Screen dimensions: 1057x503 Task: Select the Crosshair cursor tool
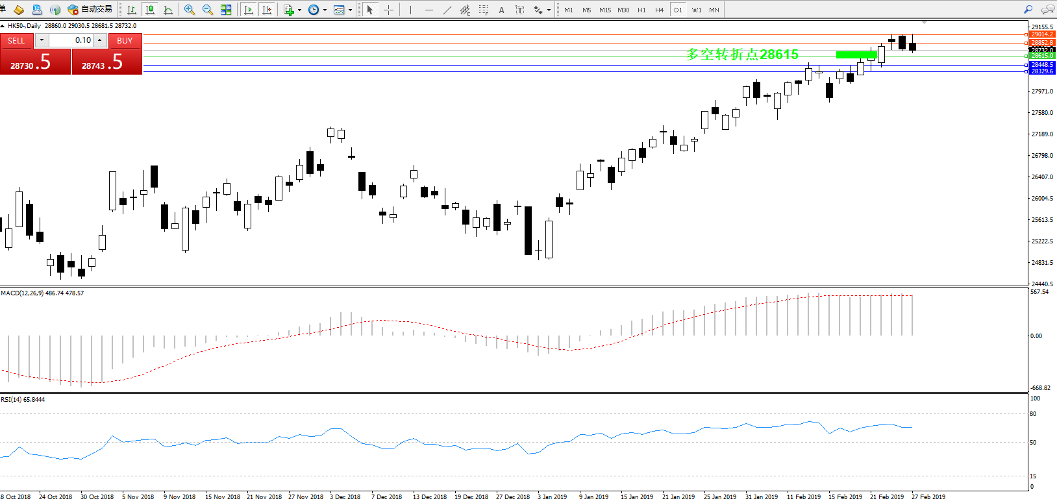[388, 10]
